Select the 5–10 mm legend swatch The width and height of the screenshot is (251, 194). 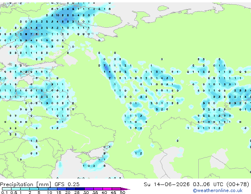point(43,189)
